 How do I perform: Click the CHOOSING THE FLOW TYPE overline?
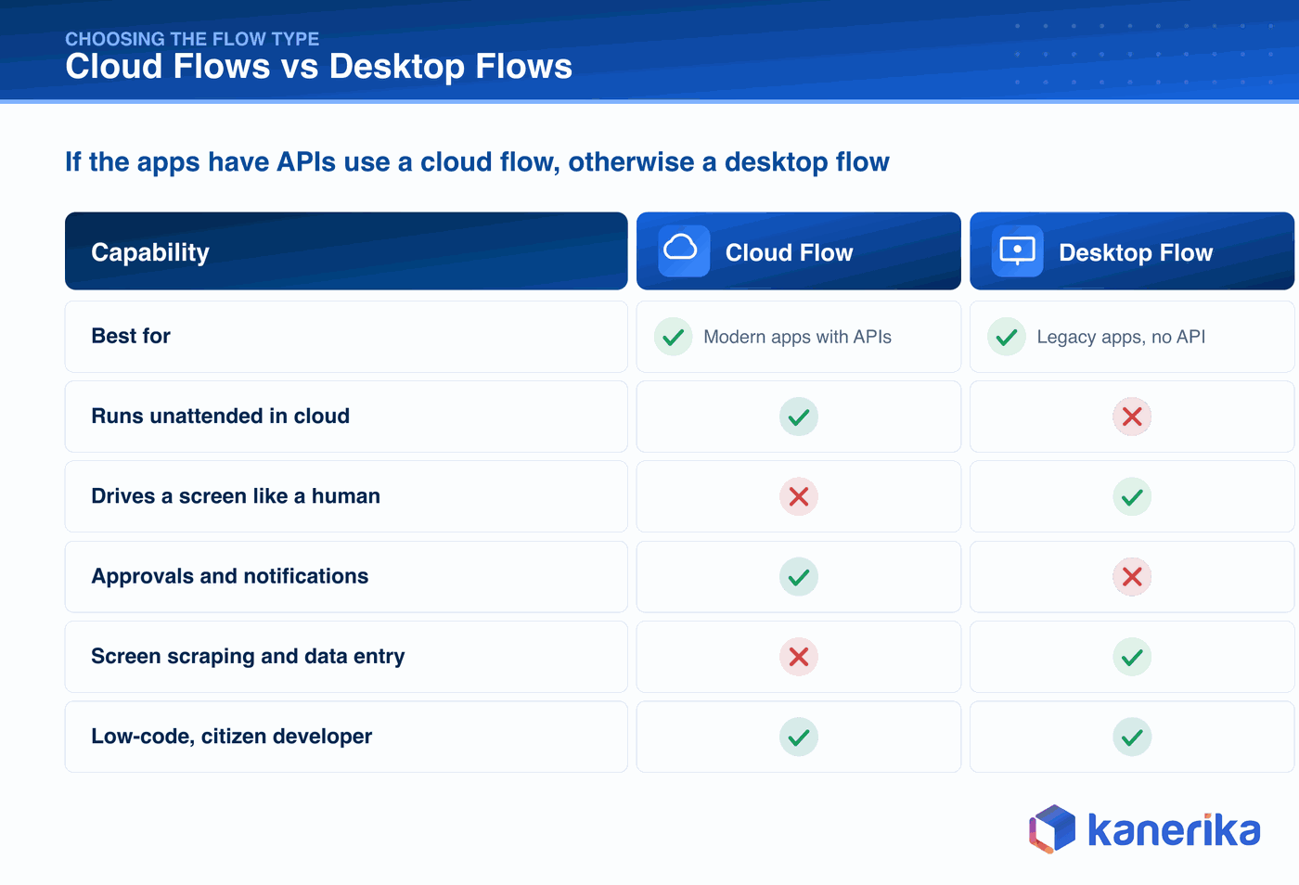tap(192, 39)
